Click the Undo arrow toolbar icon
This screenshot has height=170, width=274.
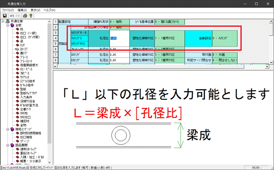(12, 16)
